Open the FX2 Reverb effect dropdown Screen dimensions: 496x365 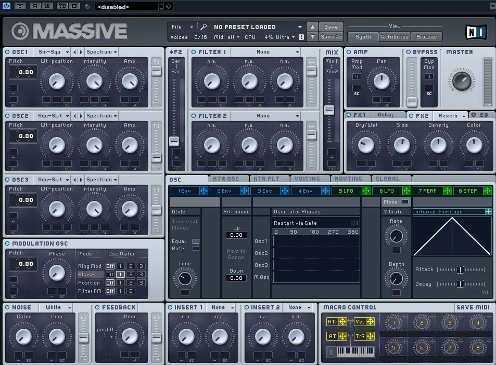point(450,116)
